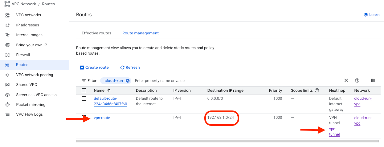Click the VPC networks sidebar icon
The image size is (384, 147).
(x=8, y=15)
